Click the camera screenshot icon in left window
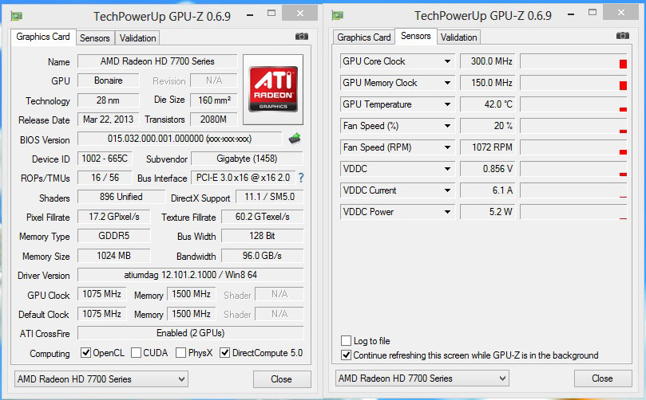Image resolution: width=646 pixels, height=400 pixels. point(302,37)
